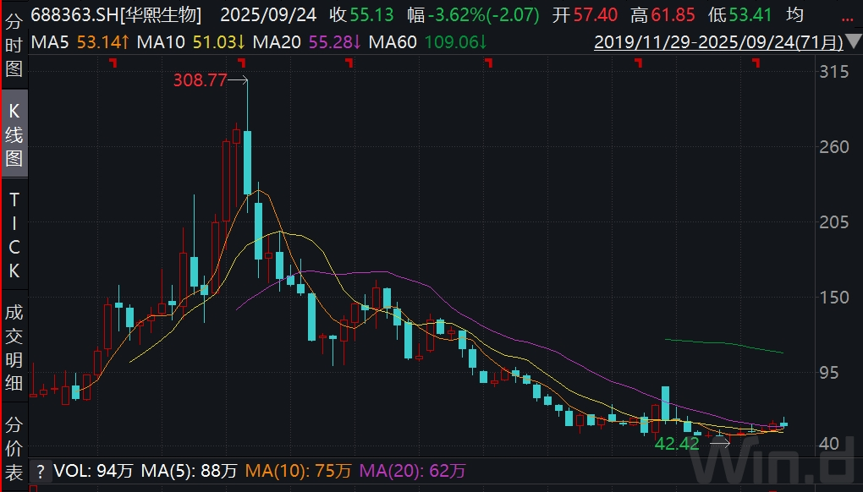Click the 205 price axis label
The width and height of the screenshot is (863, 492).
[x=834, y=222]
